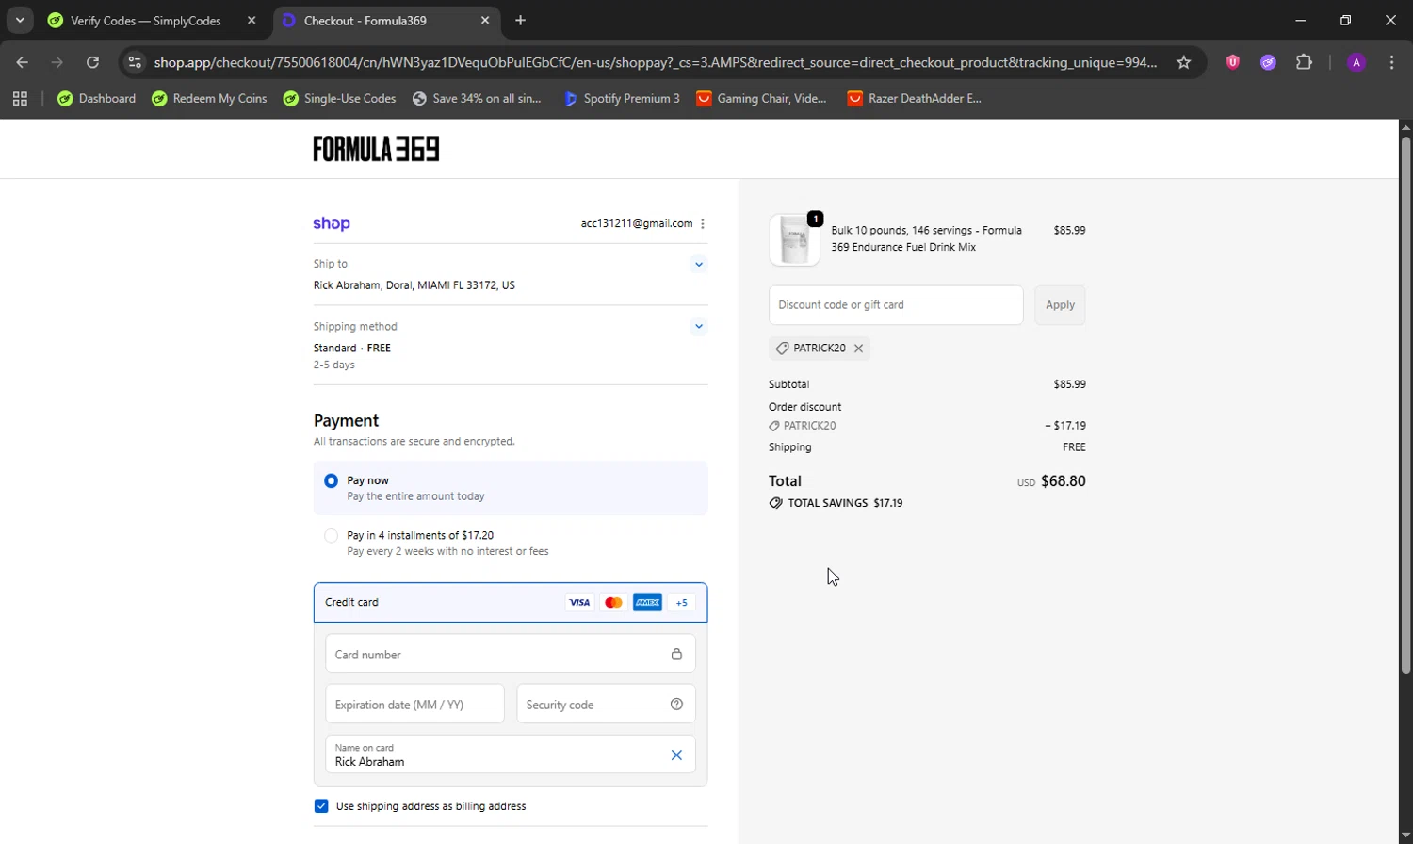Reload the checkout page
1413x844 pixels.
tap(92, 62)
